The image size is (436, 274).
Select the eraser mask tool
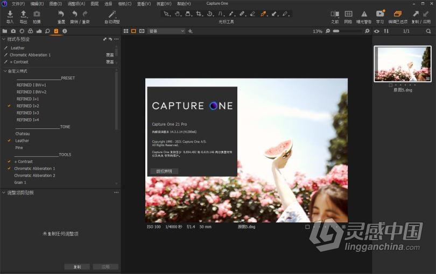pyautogui.click(x=252, y=13)
